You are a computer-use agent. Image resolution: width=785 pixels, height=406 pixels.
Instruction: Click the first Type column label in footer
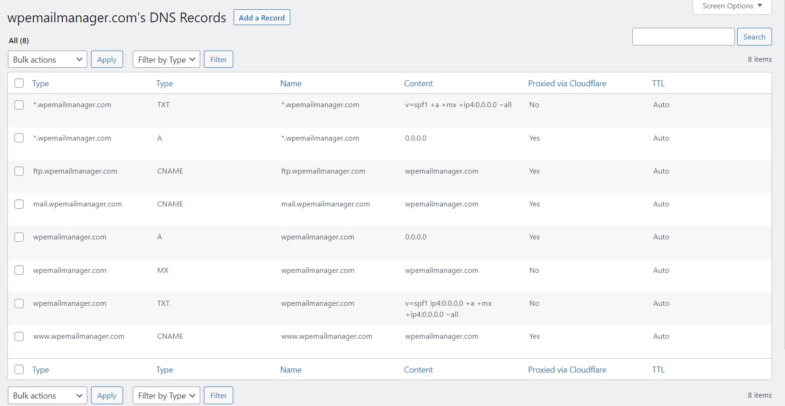(x=40, y=370)
